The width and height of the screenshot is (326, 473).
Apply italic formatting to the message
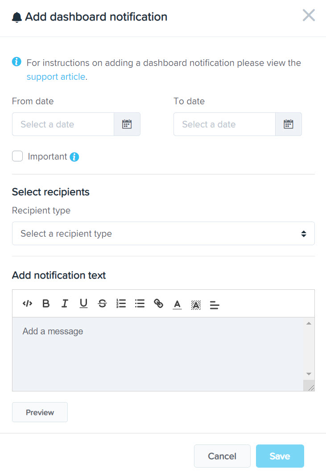click(65, 304)
